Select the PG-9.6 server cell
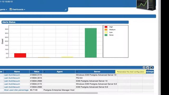 click(x=96, y=78)
